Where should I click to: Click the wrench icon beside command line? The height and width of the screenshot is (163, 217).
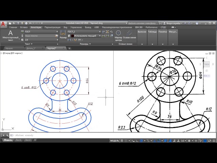point(7,135)
